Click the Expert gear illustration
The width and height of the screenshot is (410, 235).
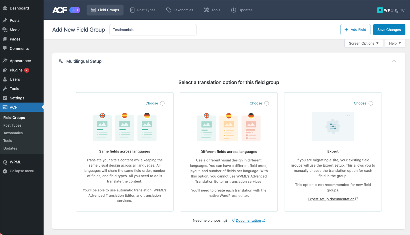point(333,126)
